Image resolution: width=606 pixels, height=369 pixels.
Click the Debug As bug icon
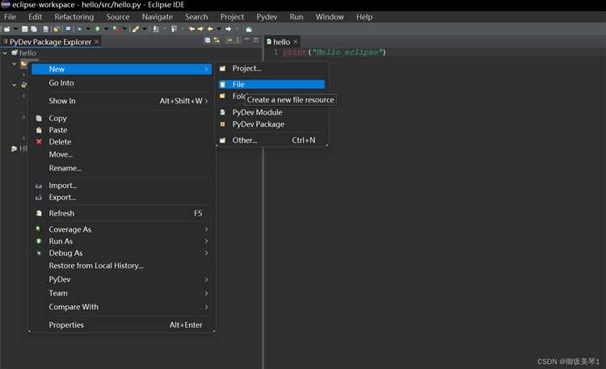pos(39,253)
